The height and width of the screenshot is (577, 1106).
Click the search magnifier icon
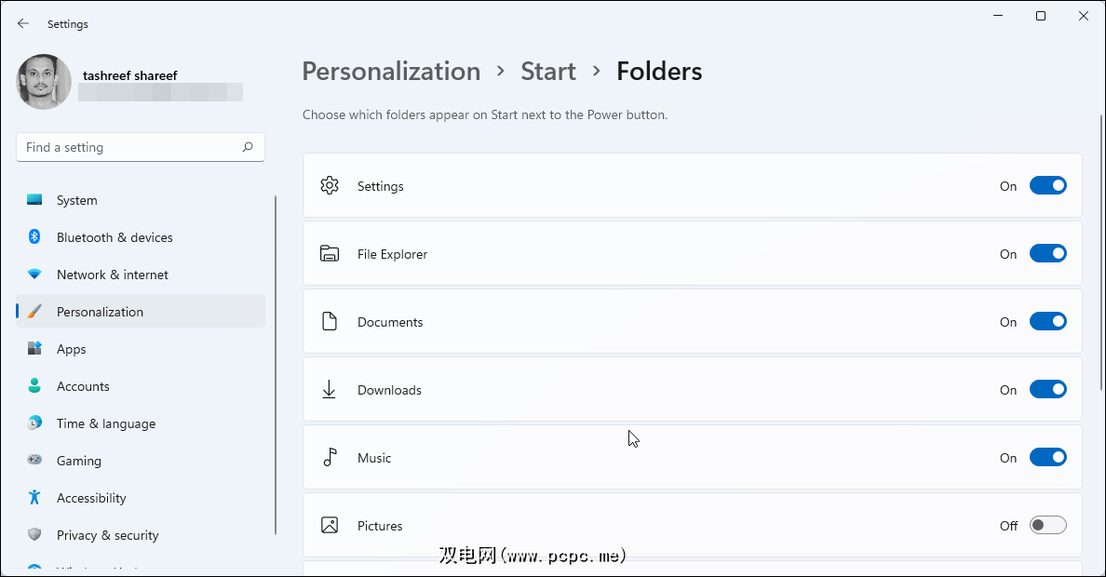point(248,147)
